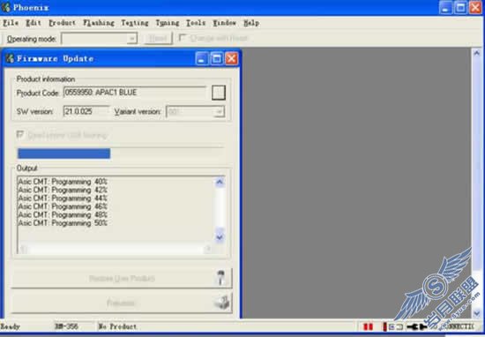This screenshot has width=485, height=337.
Task: Click the red indicator in status bar
Action: (x=368, y=326)
